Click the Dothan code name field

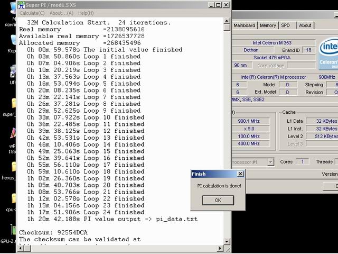pos(252,50)
